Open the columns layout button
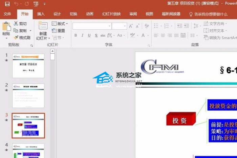 (x=194, y=35)
